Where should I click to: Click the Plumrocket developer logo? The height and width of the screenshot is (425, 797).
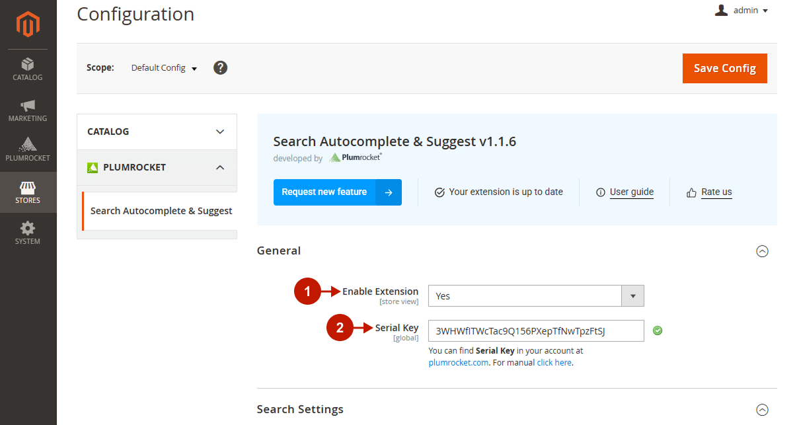coord(356,157)
